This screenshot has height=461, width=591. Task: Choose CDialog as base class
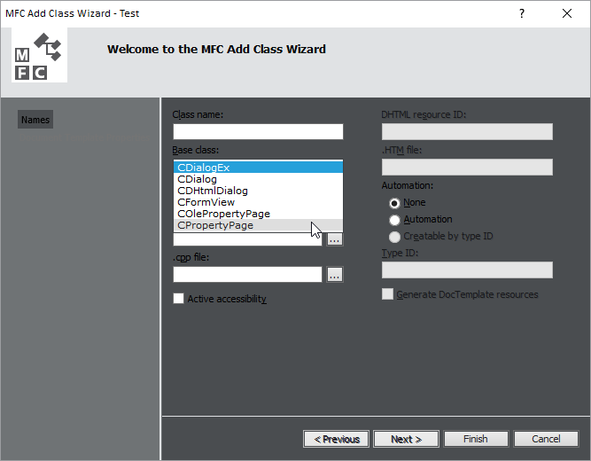pos(258,179)
